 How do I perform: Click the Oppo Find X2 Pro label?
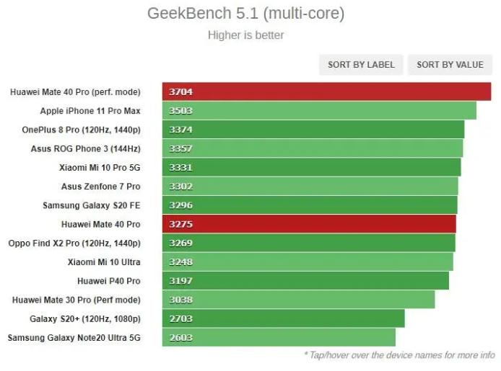click(74, 243)
